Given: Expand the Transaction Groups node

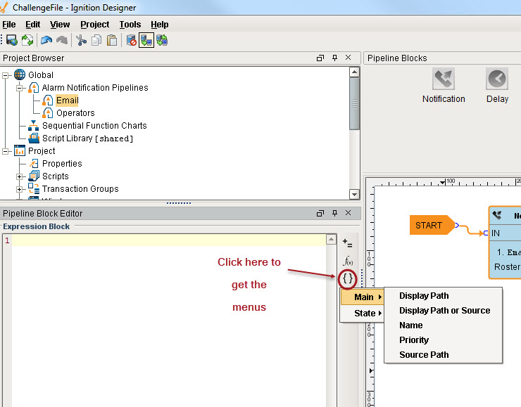Looking at the screenshot, I should [x=20, y=189].
